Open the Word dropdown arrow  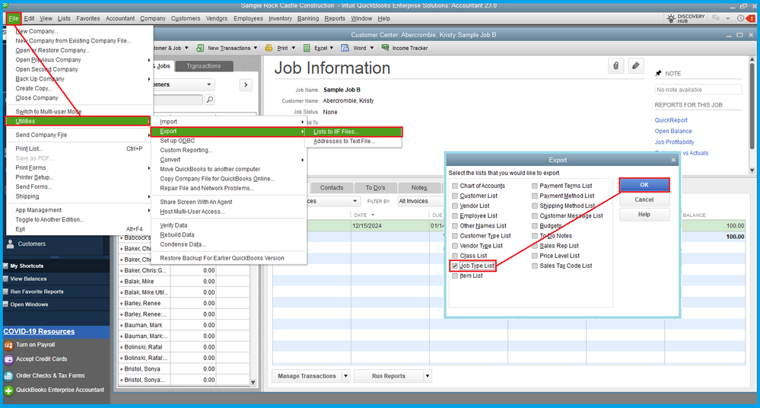click(x=372, y=48)
